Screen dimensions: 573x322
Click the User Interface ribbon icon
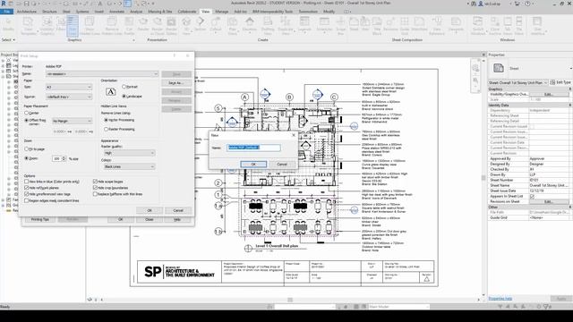(x=537, y=26)
